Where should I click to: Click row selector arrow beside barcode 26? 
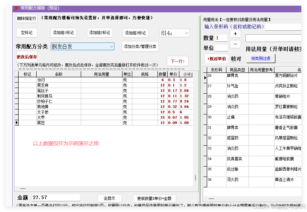[x=205, y=78]
